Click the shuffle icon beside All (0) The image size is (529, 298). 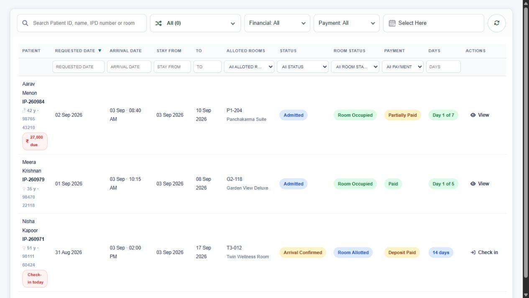(x=158, y=23)
